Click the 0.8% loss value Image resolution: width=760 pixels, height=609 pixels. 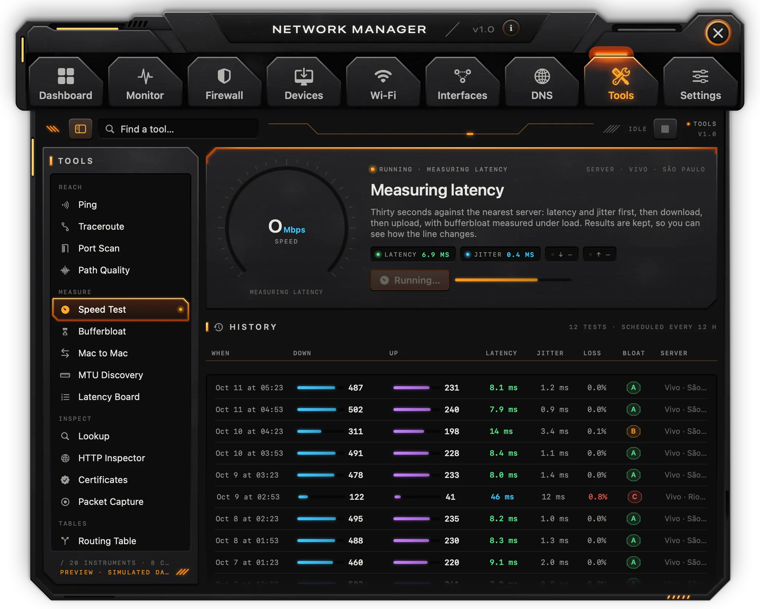[x=598, y=497]
